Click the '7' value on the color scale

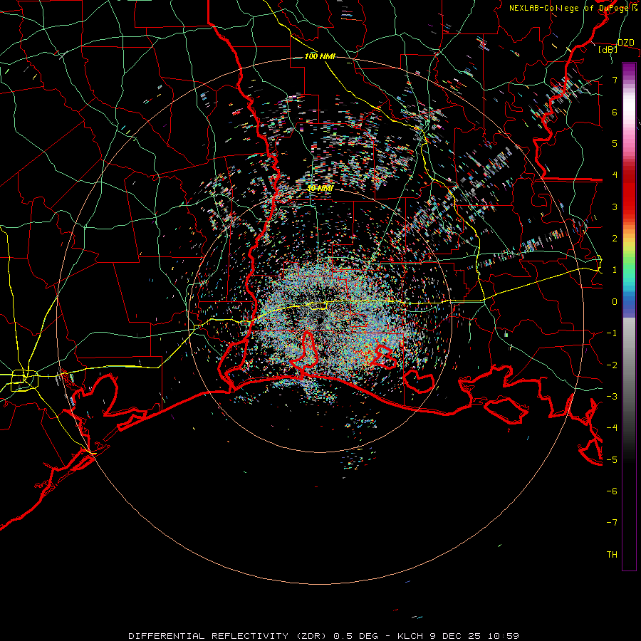pyautogui.click(x=615, y=80)
